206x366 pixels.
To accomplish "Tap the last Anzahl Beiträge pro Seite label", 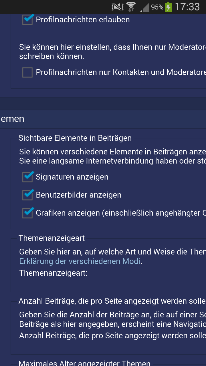I will 112,335.
